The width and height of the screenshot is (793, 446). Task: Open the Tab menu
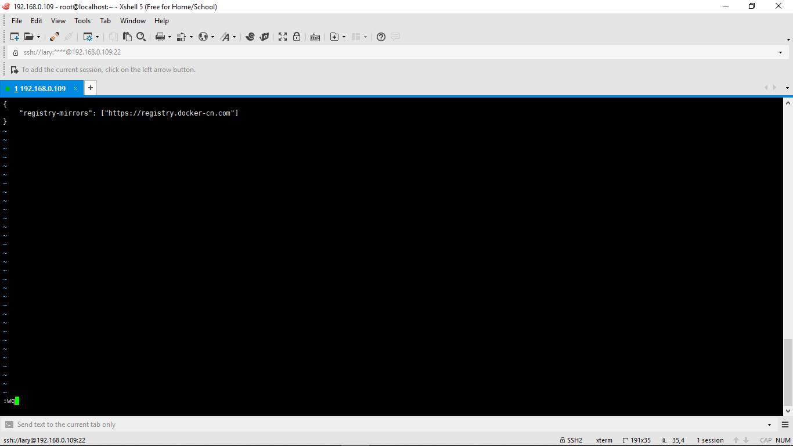tap(105, 20)
